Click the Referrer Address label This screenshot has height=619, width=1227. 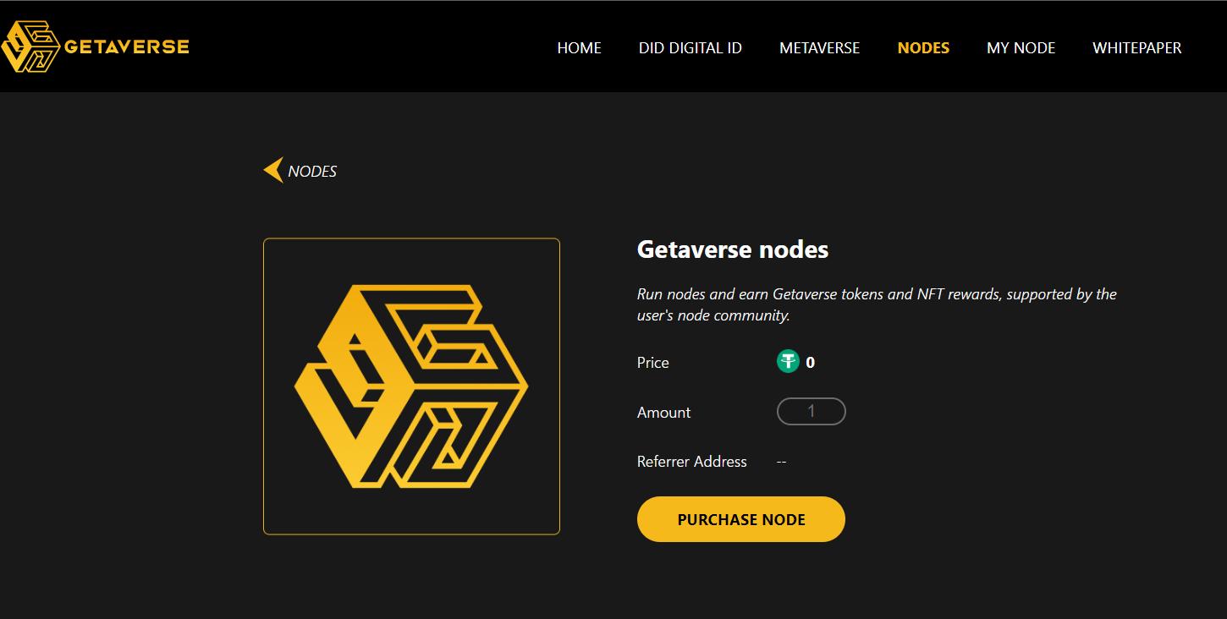click(x=691, y=462)
